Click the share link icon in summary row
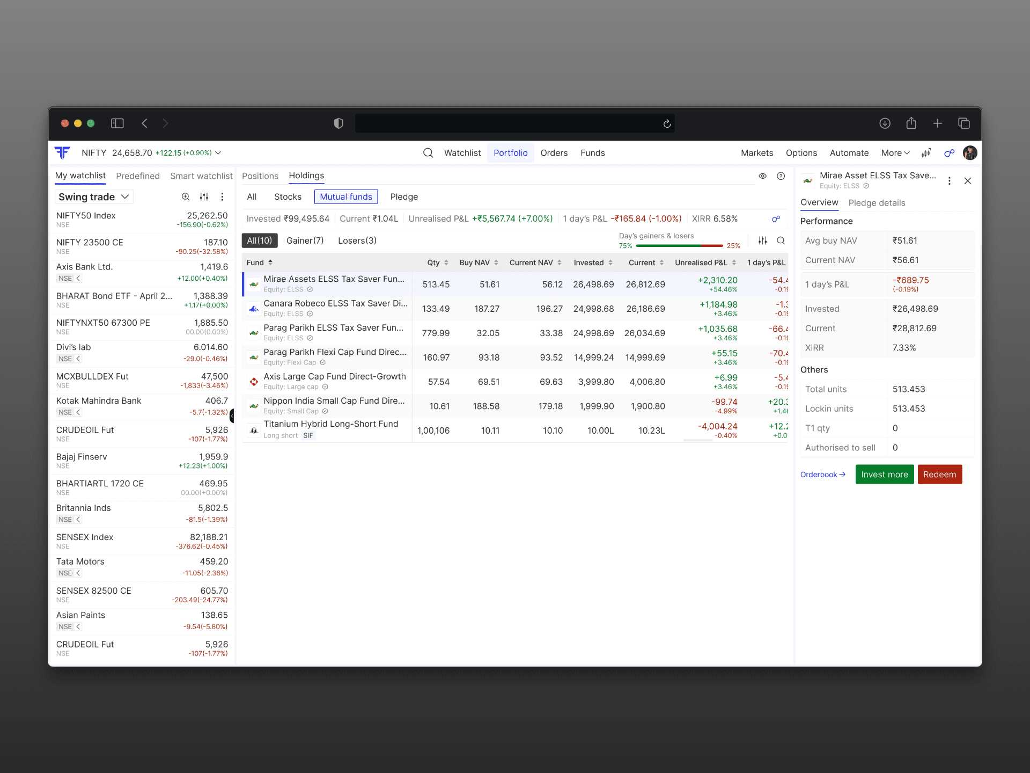1030x773 pixels. (x=775, y=219)
